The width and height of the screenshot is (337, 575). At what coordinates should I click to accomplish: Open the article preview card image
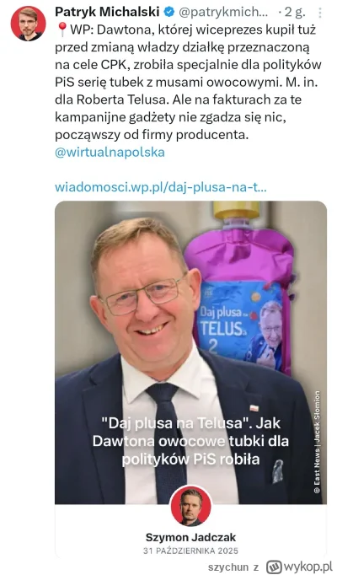point(191,352)
